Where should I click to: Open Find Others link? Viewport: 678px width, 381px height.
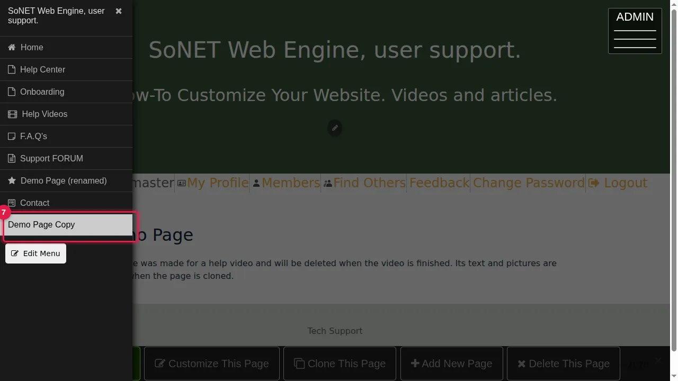point(364,183)
